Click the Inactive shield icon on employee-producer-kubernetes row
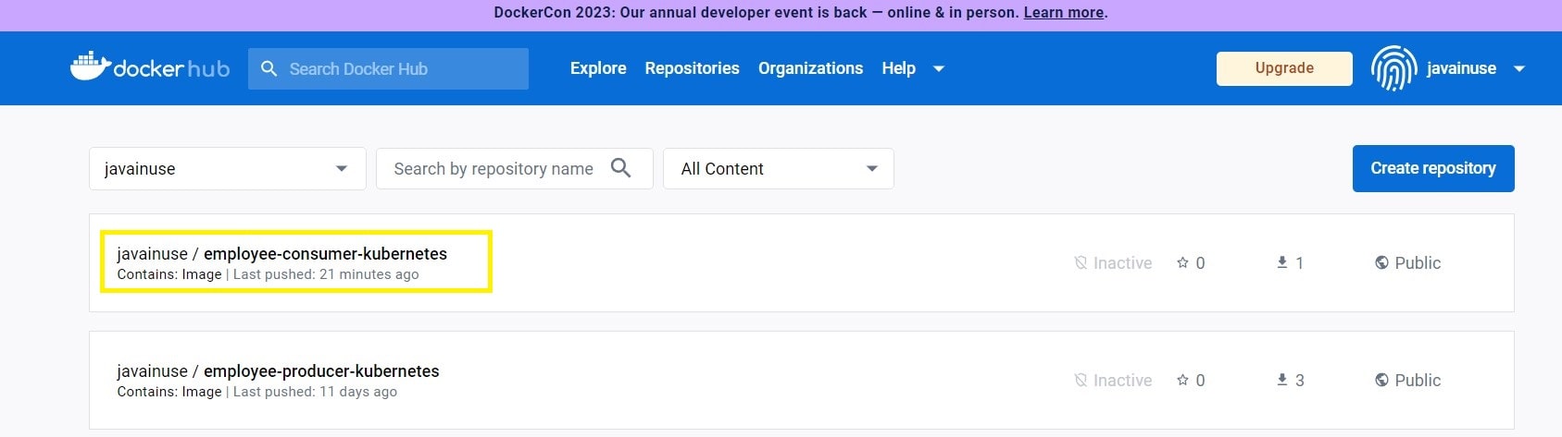The height and width of the screenshot is (437, 1562). 1081,380
